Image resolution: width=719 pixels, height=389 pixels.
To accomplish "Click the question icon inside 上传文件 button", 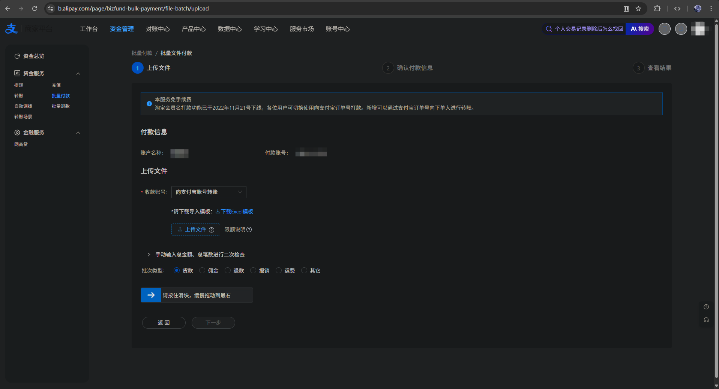I will [x=212, y=230].
